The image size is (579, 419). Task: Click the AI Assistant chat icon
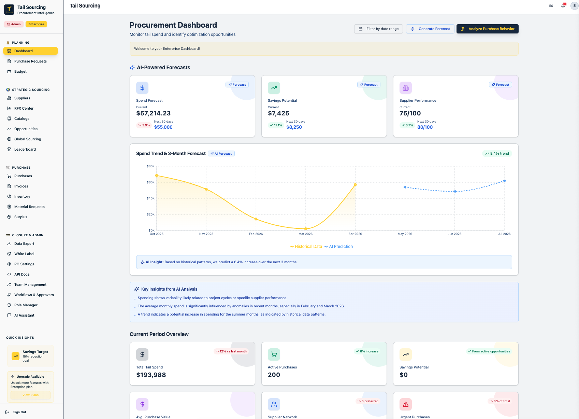point(9,315)
